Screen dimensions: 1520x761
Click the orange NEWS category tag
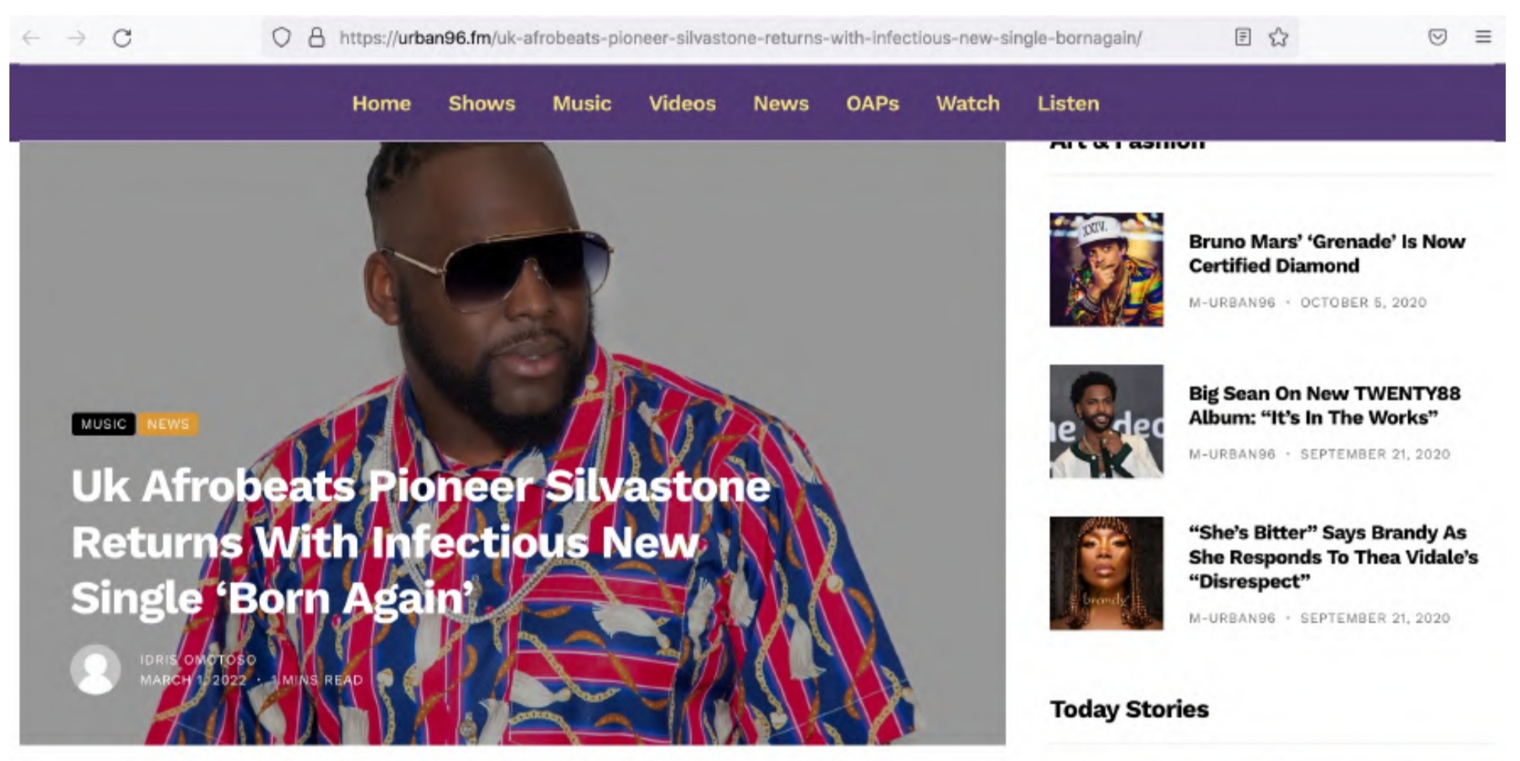(168, 424)
